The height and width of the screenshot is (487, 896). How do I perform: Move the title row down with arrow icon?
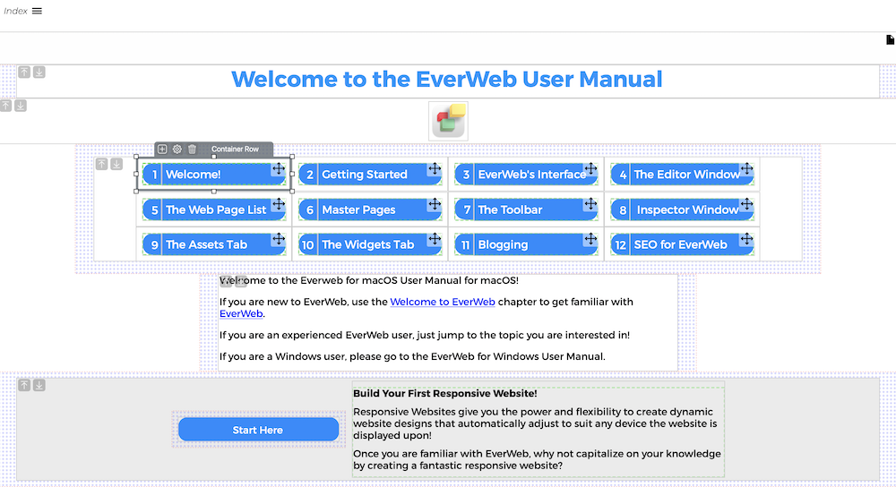(x=39, y=72)
